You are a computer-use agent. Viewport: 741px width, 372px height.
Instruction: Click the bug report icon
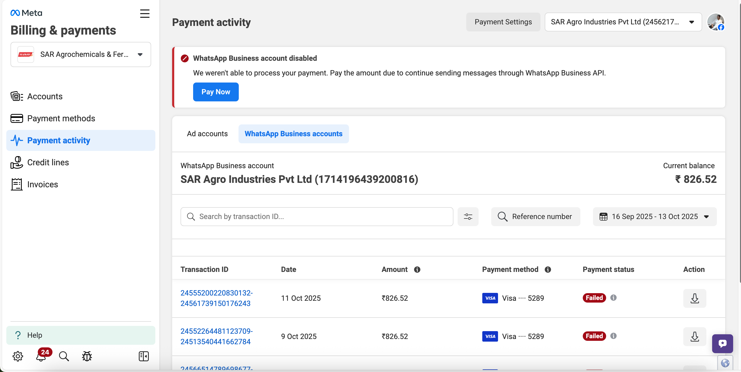[x=87, y=356]
